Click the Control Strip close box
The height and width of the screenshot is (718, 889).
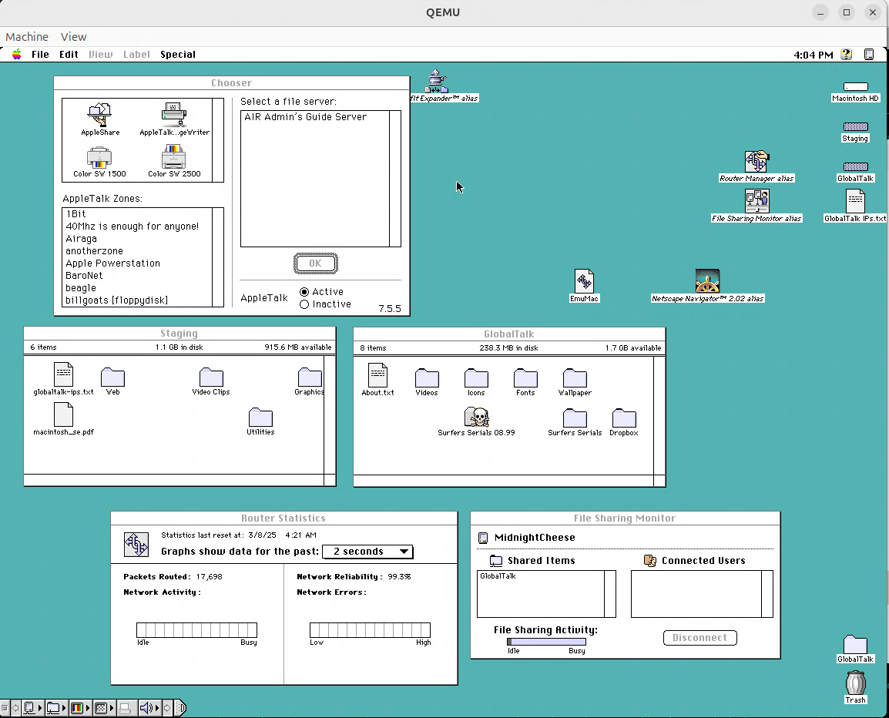click(5, 708)
